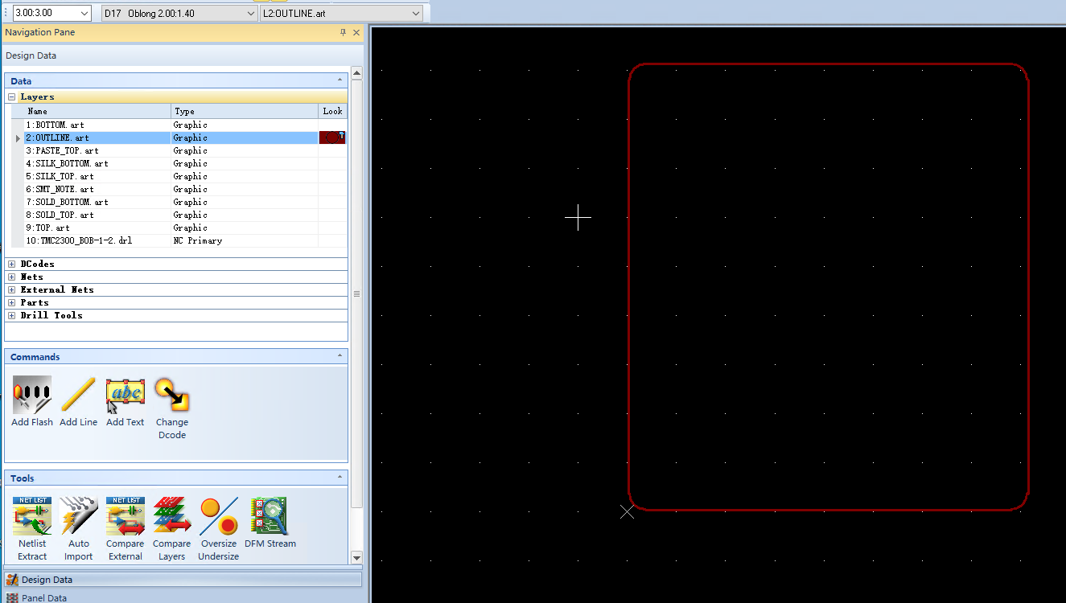
Task: Click the OUTLINE.art Look color swatch
Action: [x=331, y=137]
